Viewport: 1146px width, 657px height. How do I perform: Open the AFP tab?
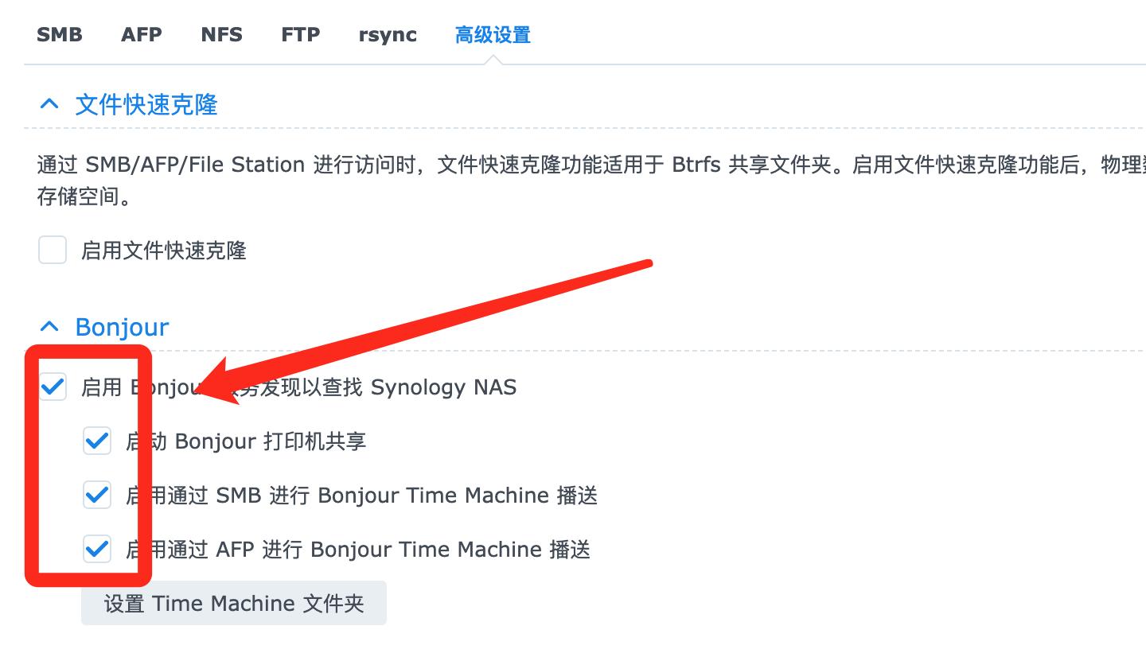click(142, 35)
